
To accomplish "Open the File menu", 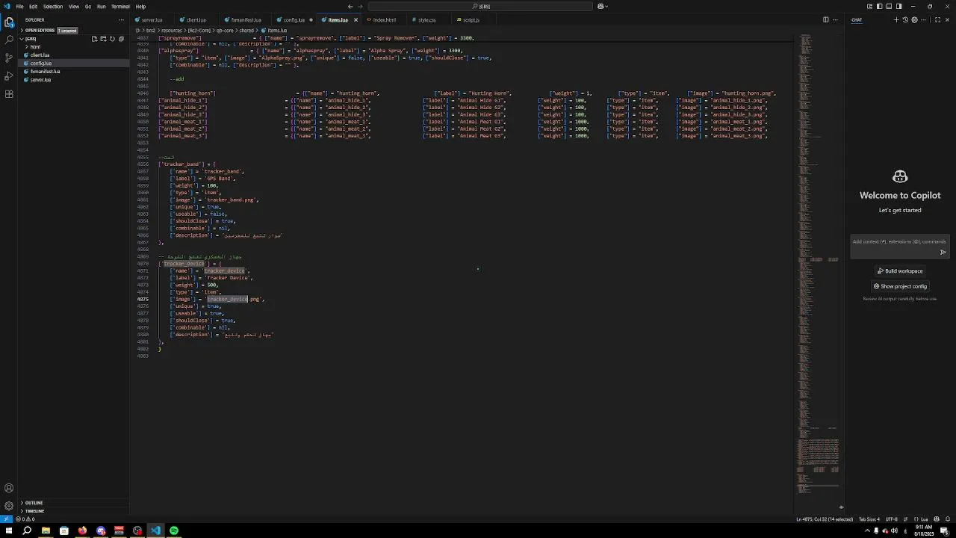I will tap(20, 6).
